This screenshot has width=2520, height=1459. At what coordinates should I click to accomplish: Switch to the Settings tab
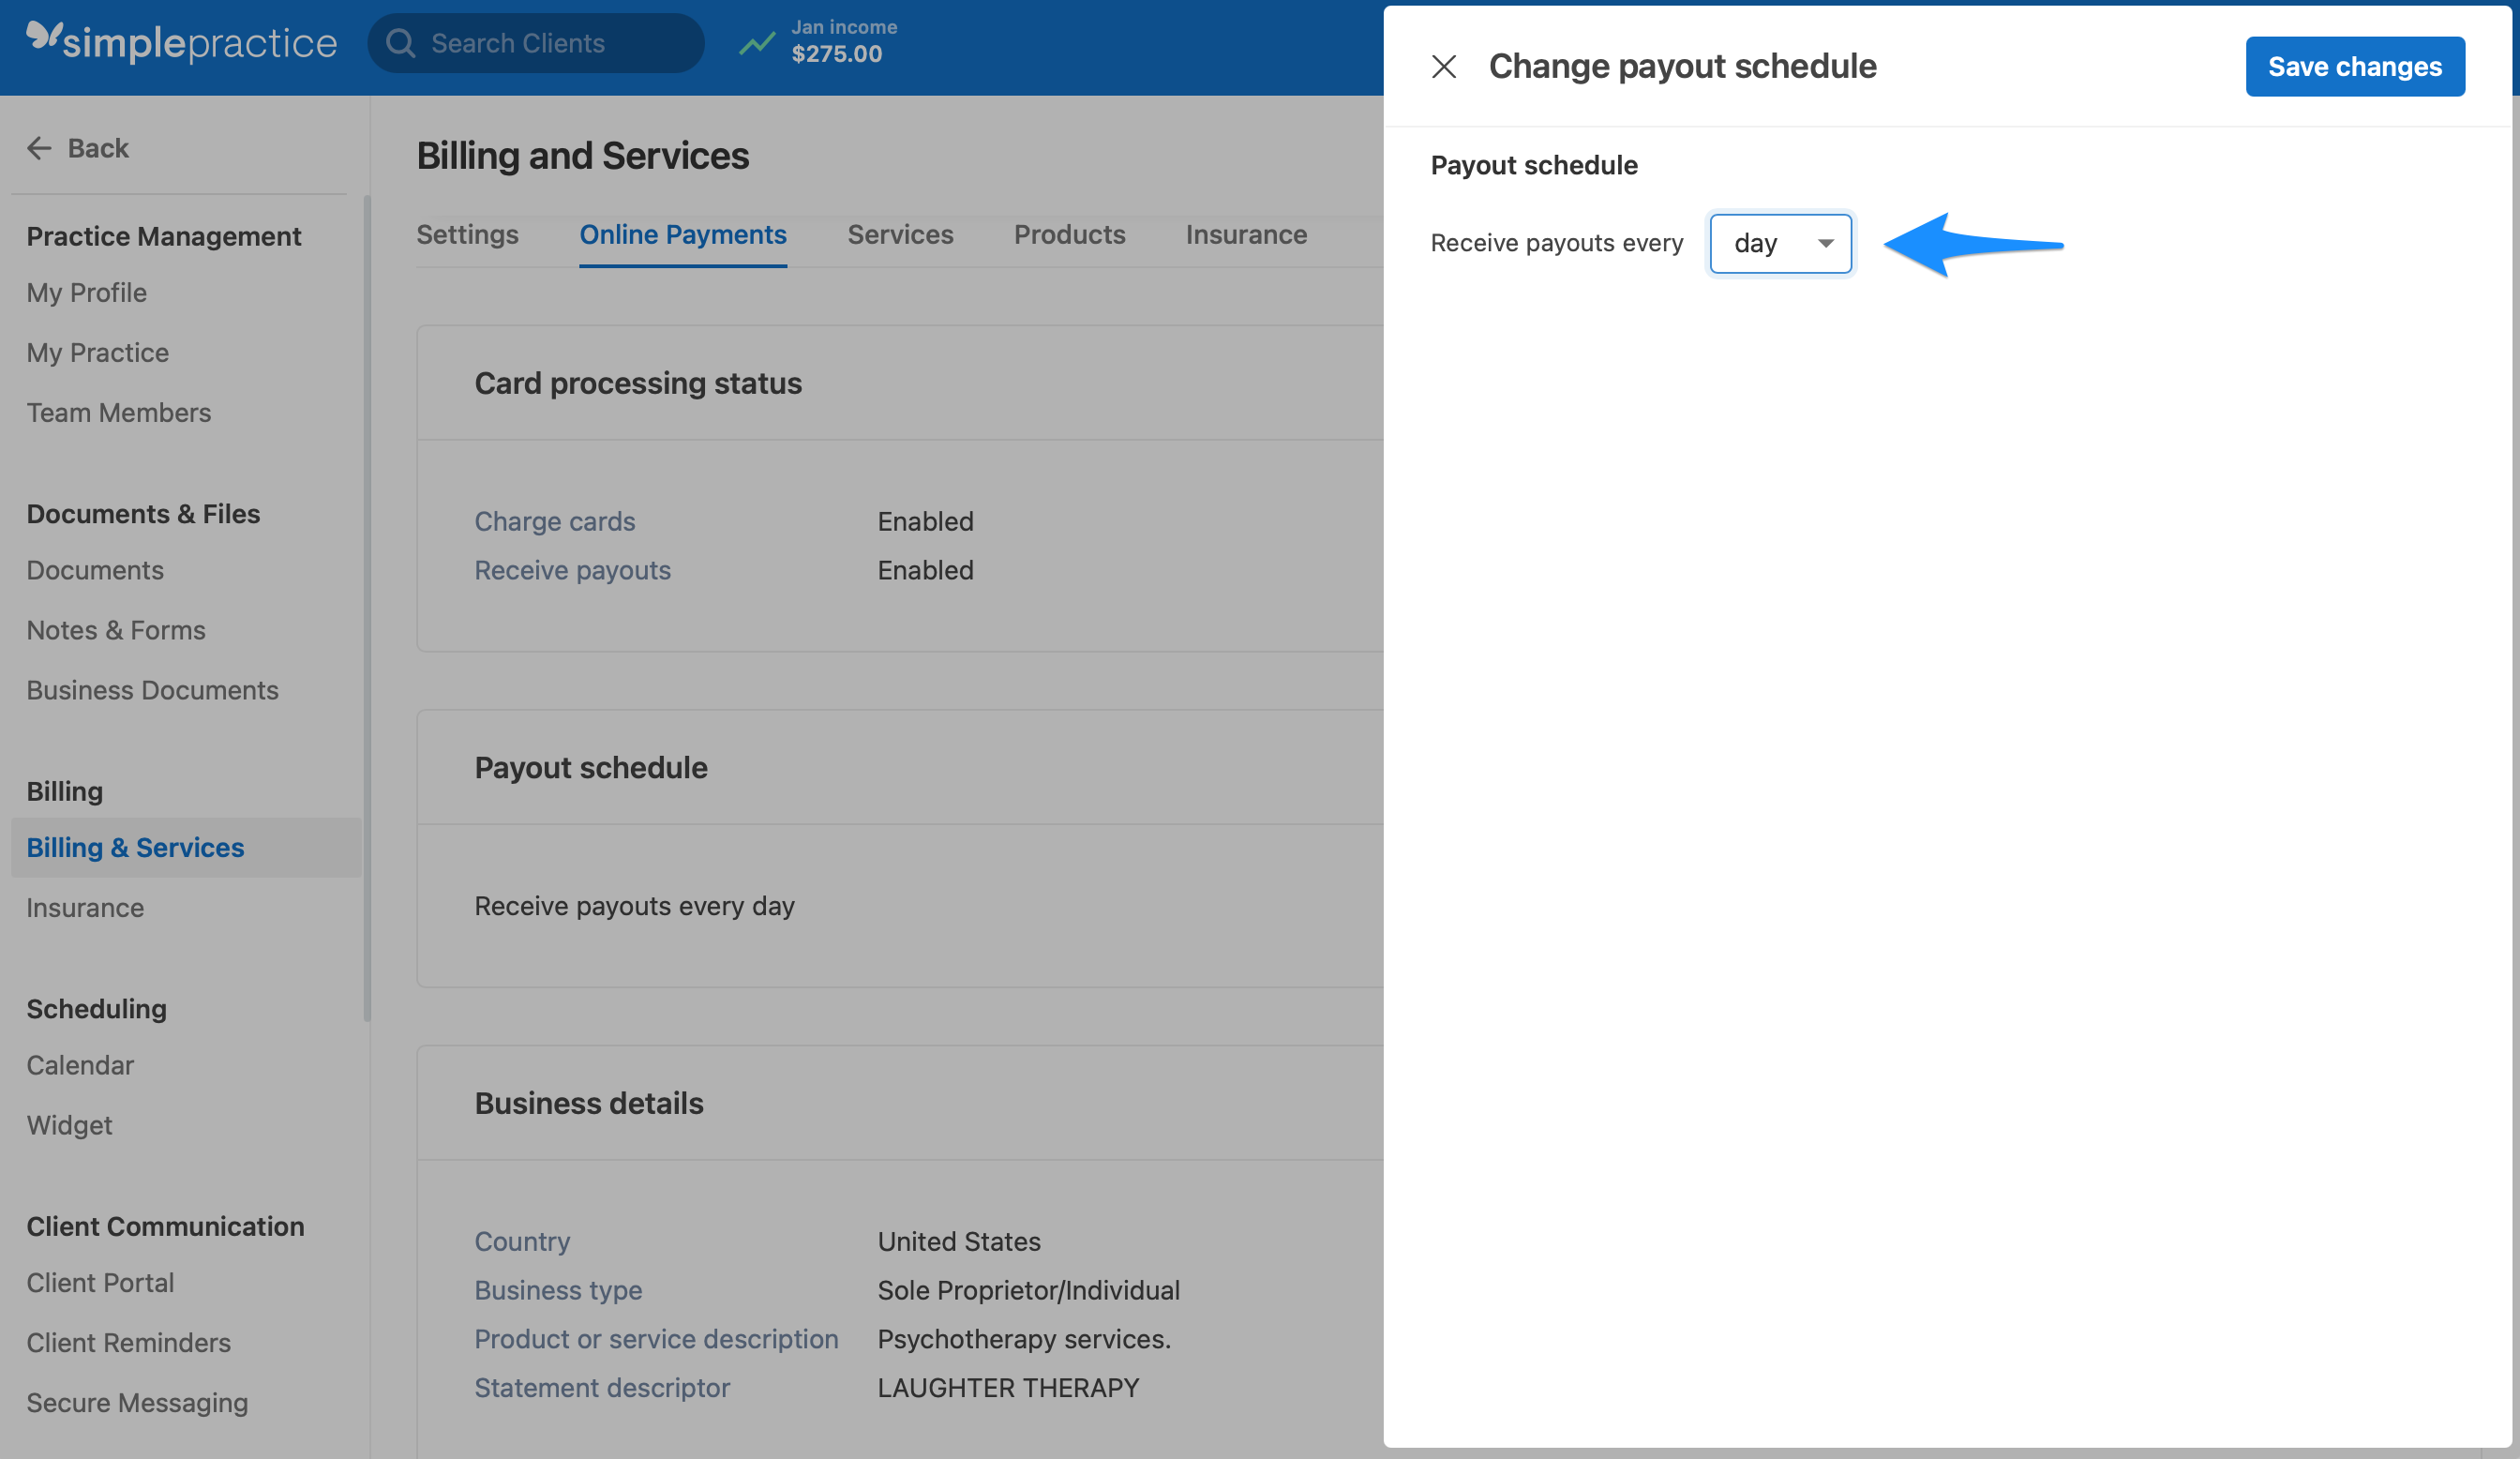coord(467,234)
